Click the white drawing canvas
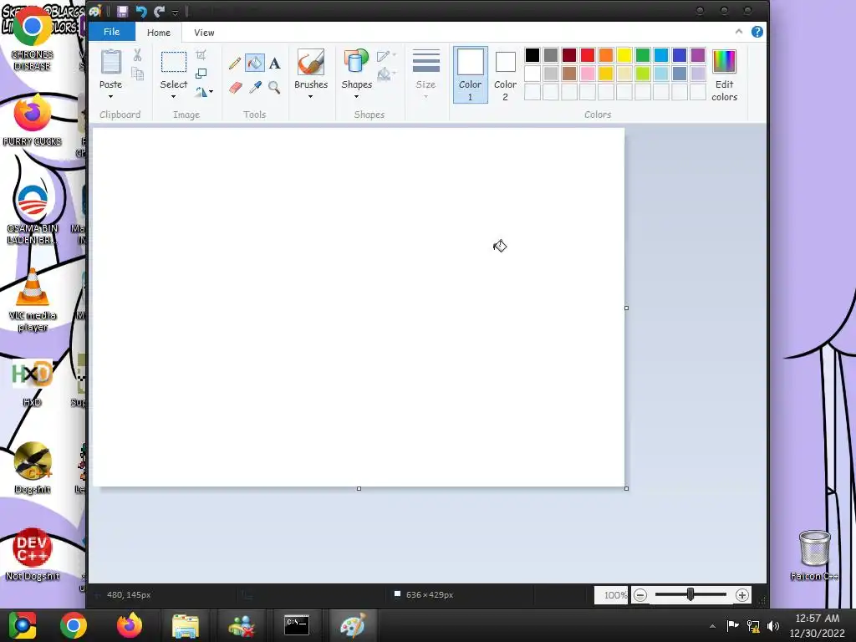This screenshot has height=642, width=856. tap(359, 307)
